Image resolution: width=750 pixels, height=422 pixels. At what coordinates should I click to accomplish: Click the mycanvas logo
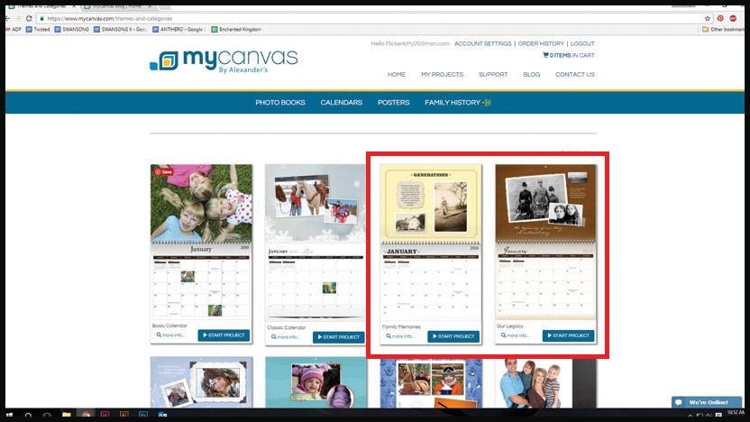pos(224,60)
